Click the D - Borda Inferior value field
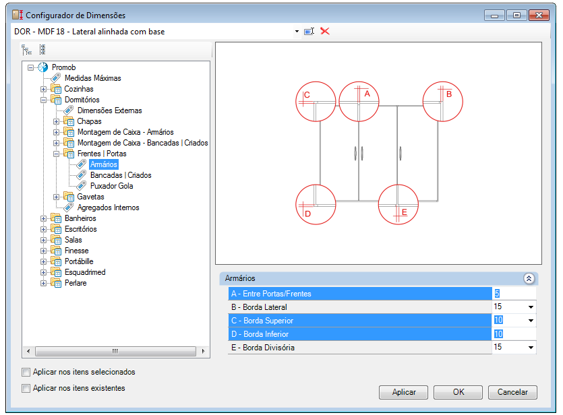The height and width of the screenshot is (415, 563). coord(514,334)
